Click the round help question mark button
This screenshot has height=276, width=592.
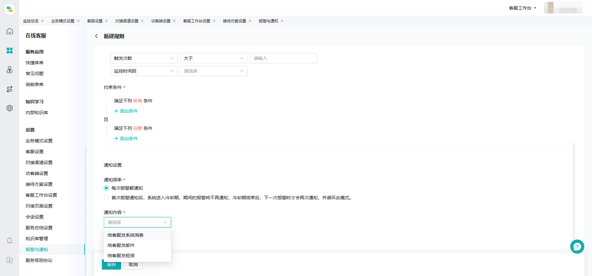point(577,247)
